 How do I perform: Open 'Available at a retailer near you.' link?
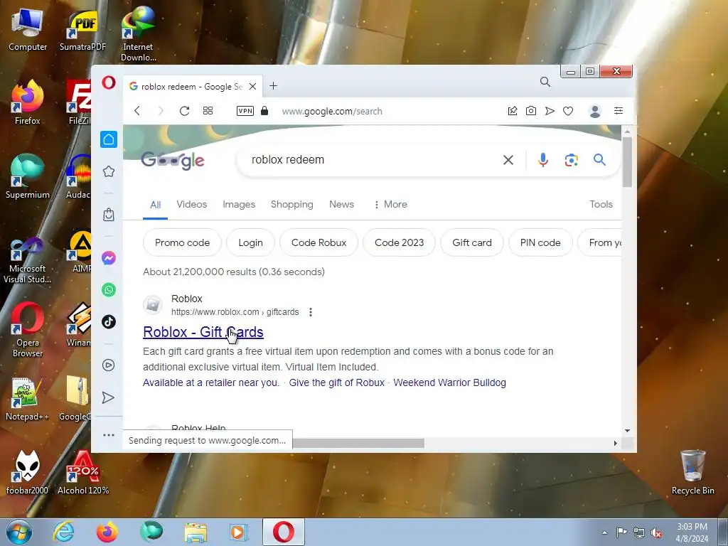click(211, 382)
